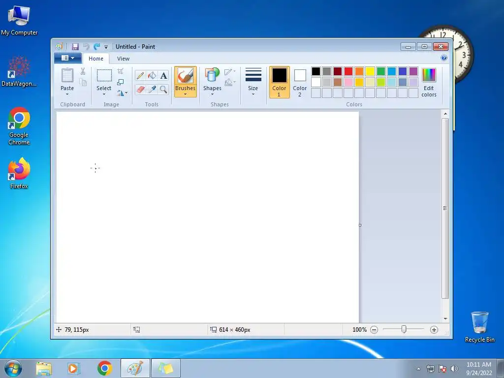
Task: Expand the Select dropdown arrow
Action: point(104,94)
